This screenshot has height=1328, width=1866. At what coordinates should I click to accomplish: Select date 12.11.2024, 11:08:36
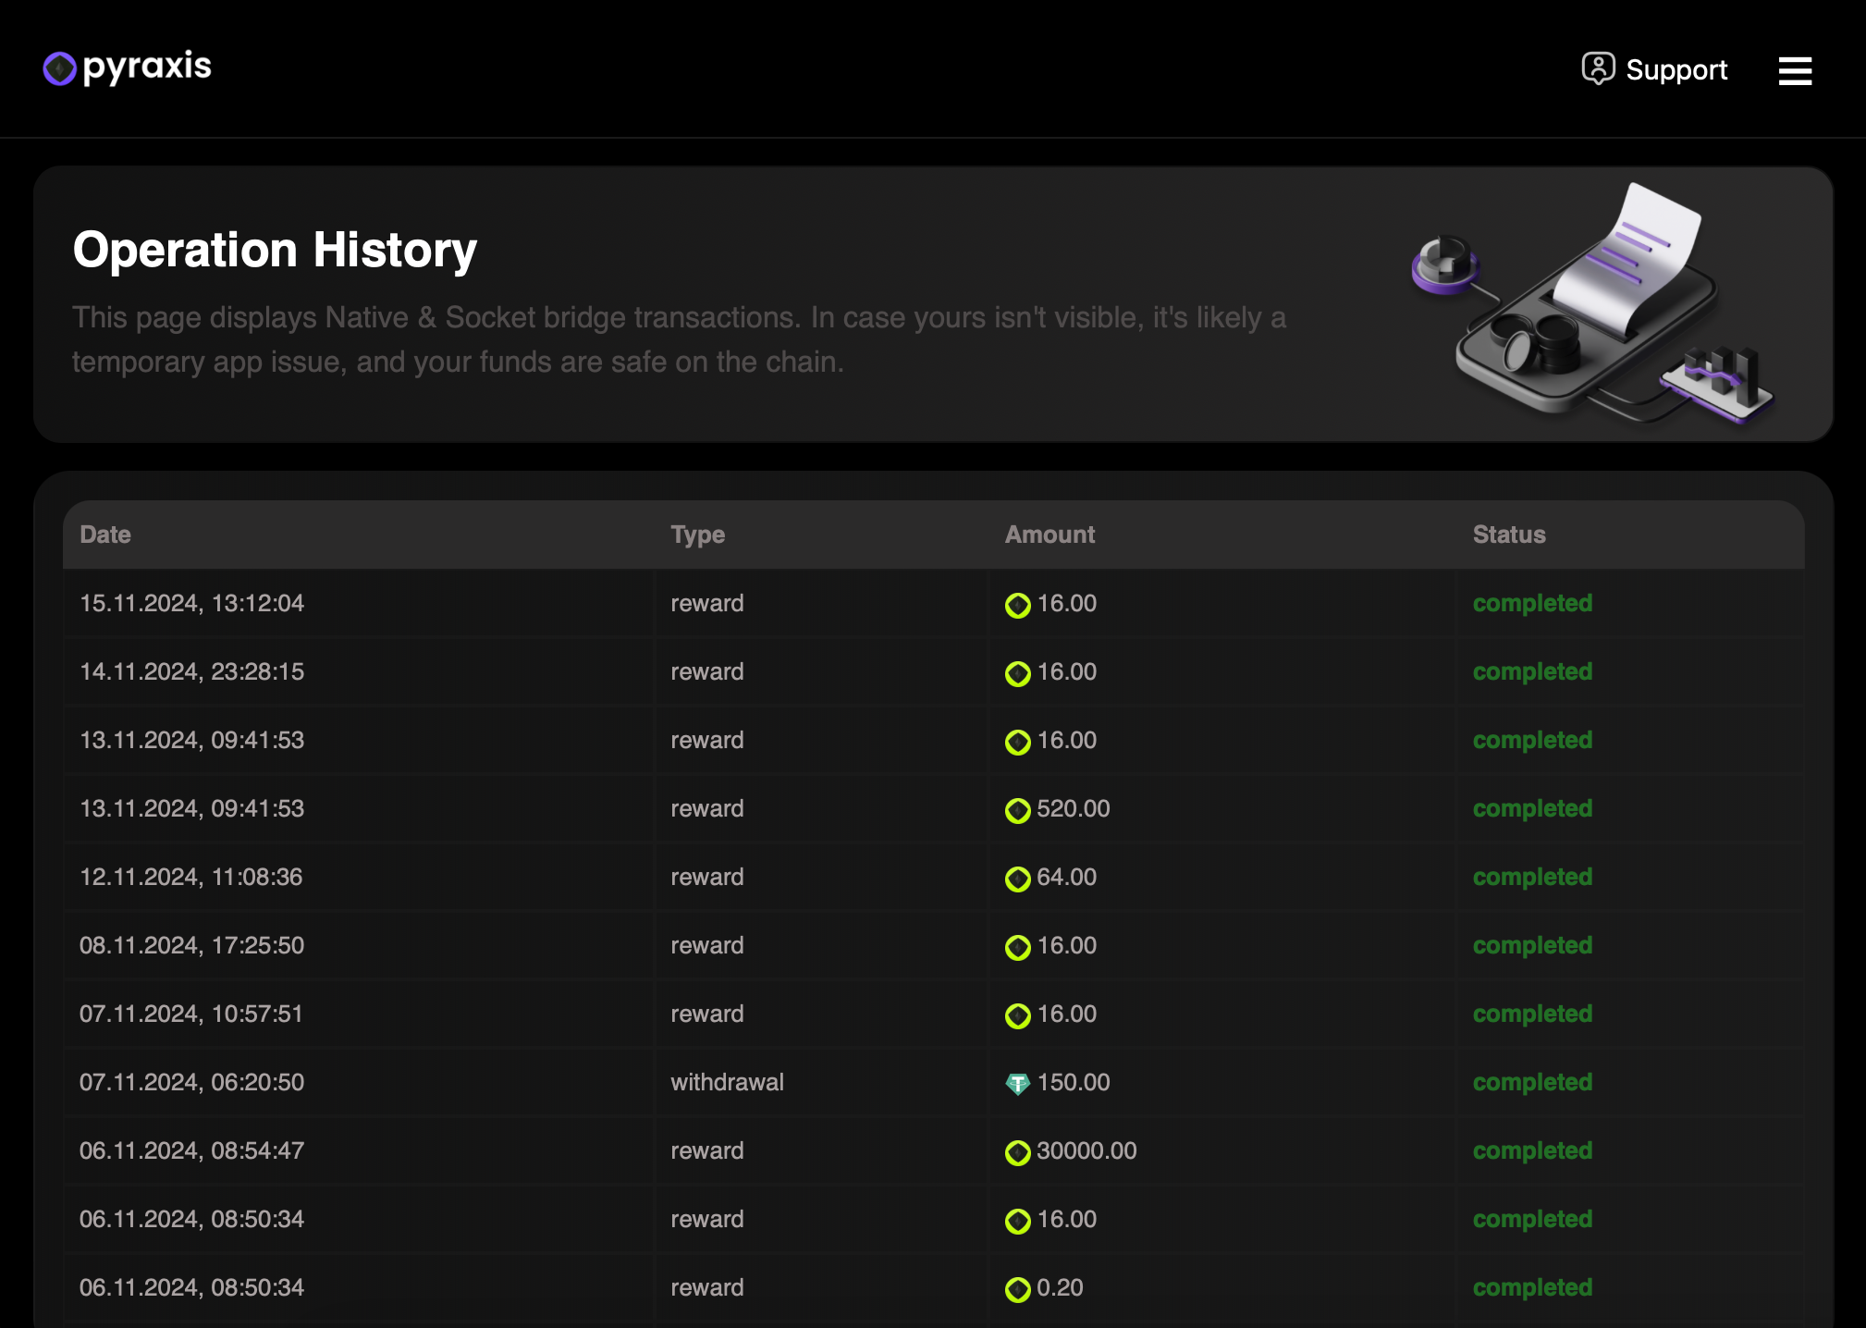click(x=190, y=877)
